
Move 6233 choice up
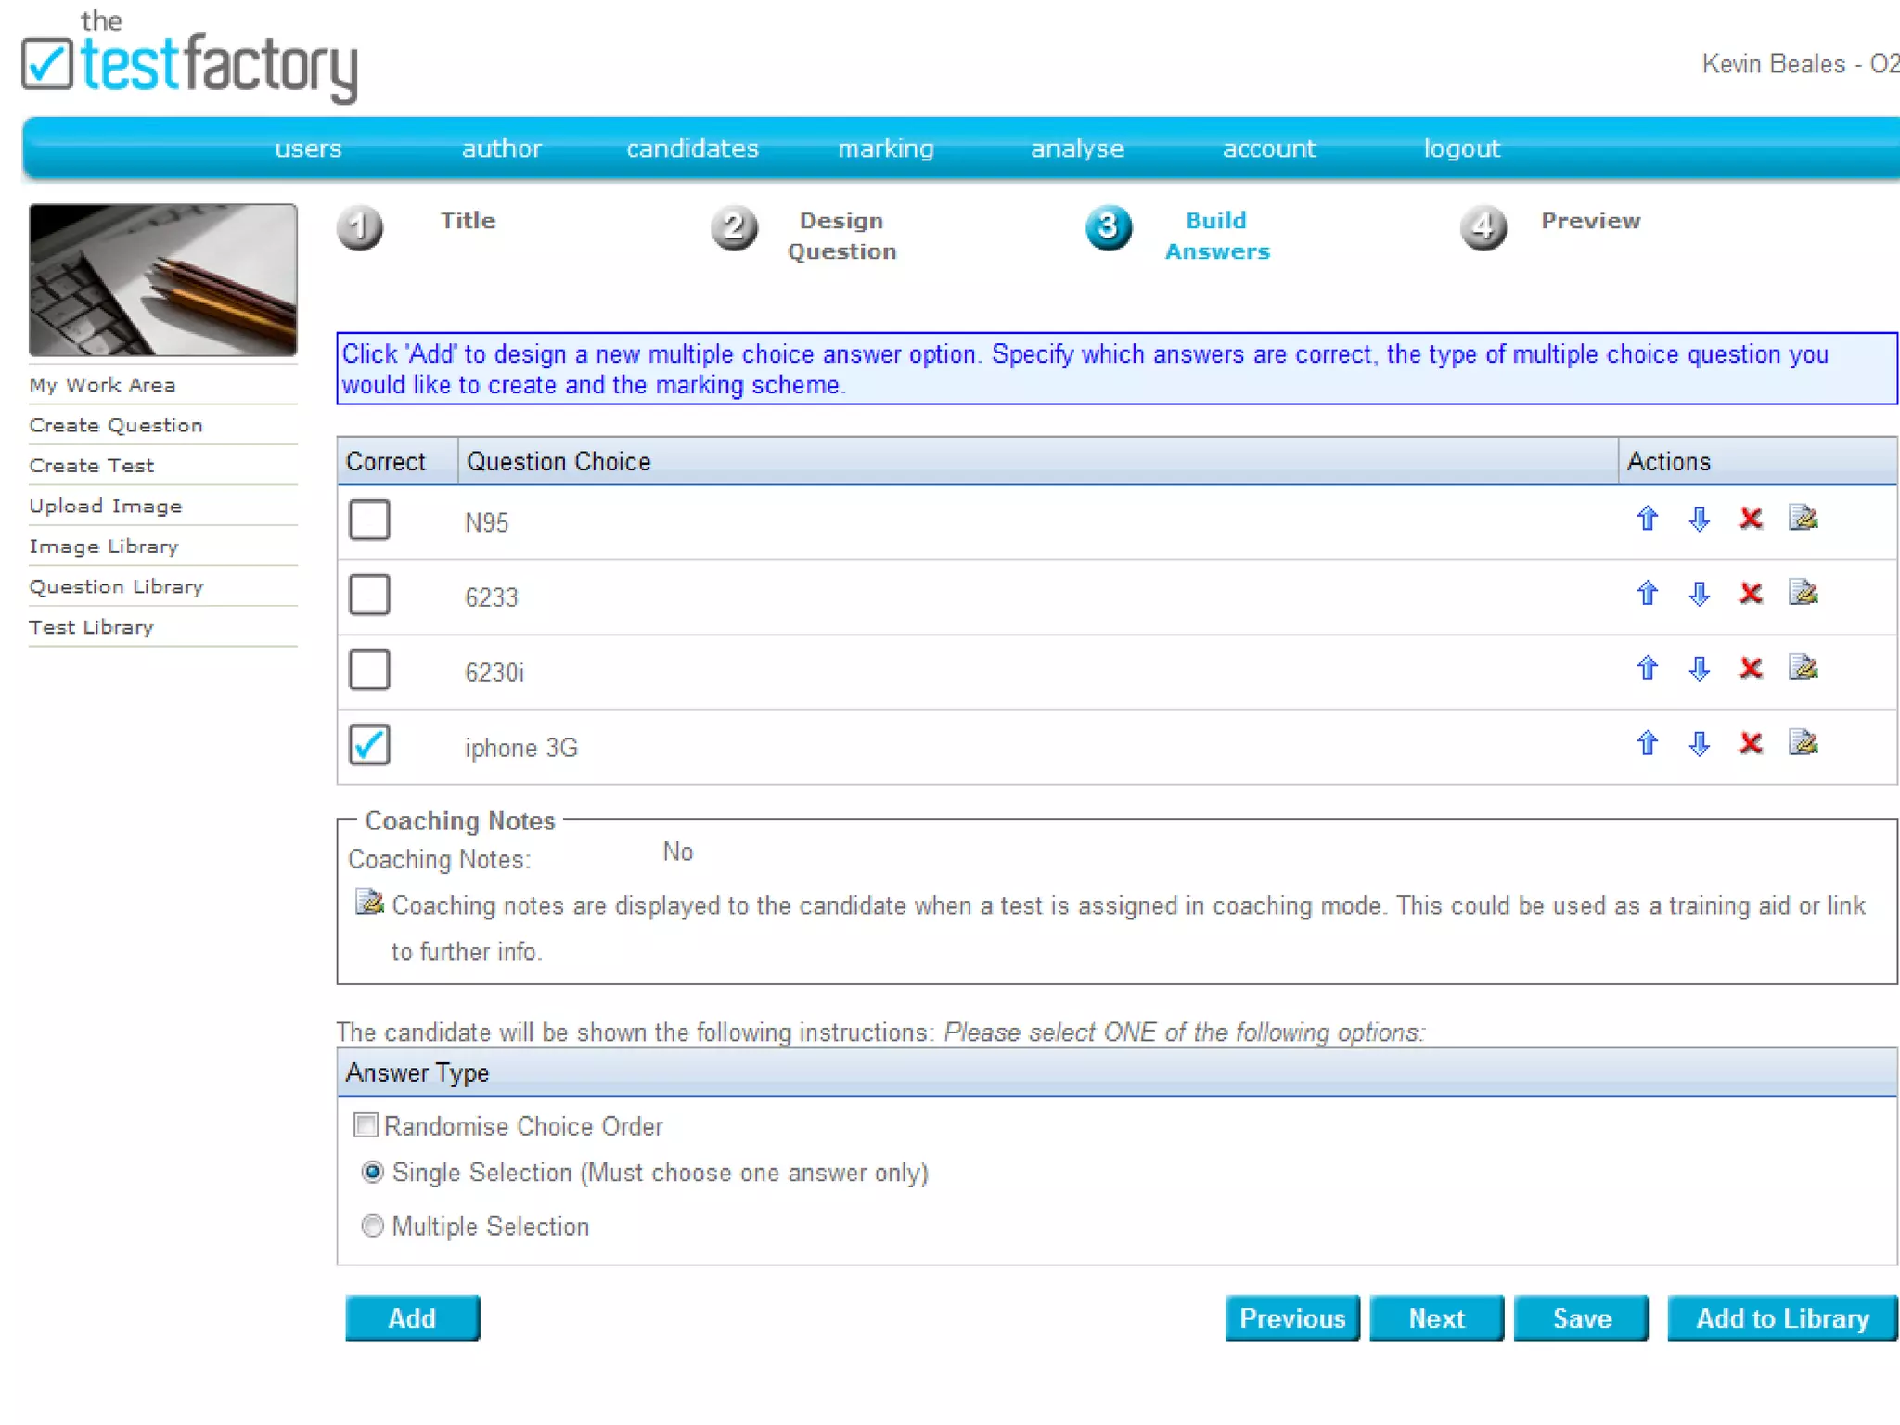coord(1647,594)
